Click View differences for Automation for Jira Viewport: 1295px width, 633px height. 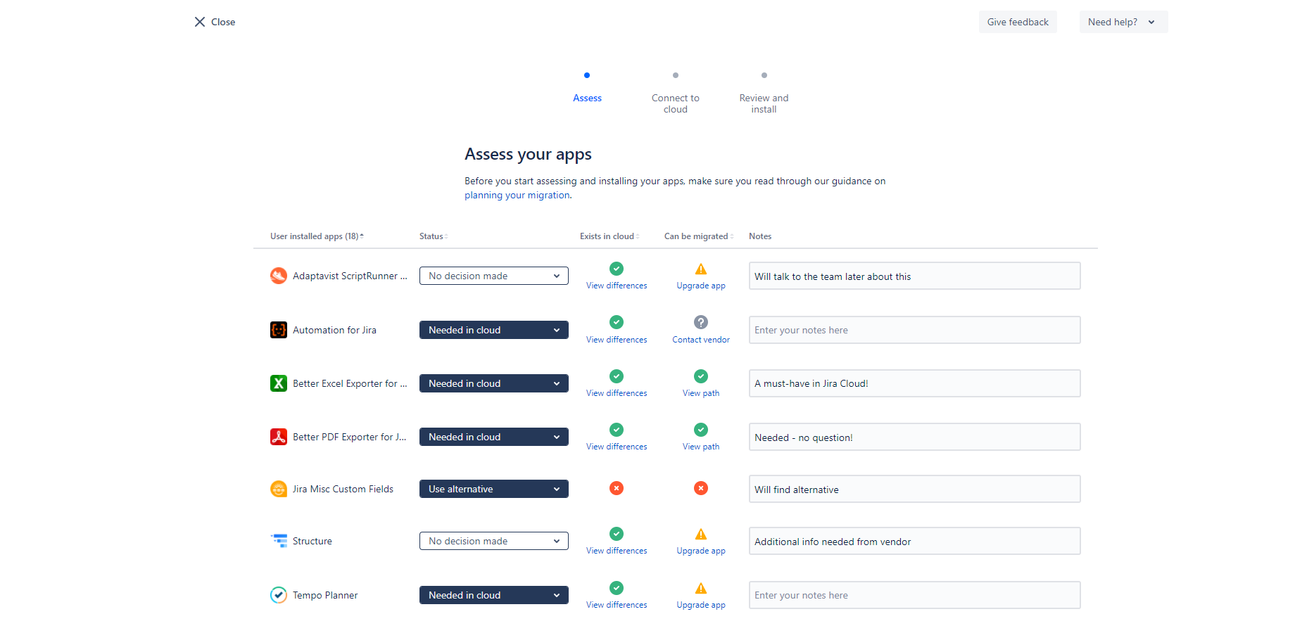click(x=617, y=340)
